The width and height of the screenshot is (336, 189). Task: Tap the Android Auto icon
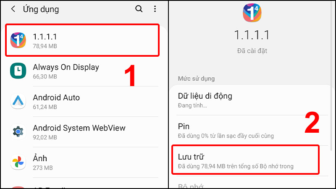click(x=18, y=101)
